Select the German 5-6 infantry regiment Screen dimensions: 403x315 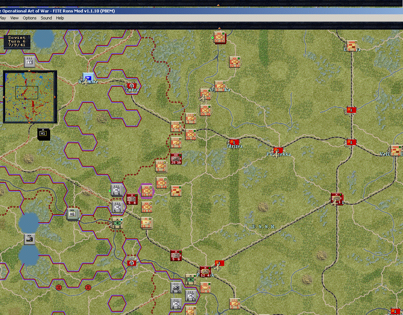pos(117,190)
